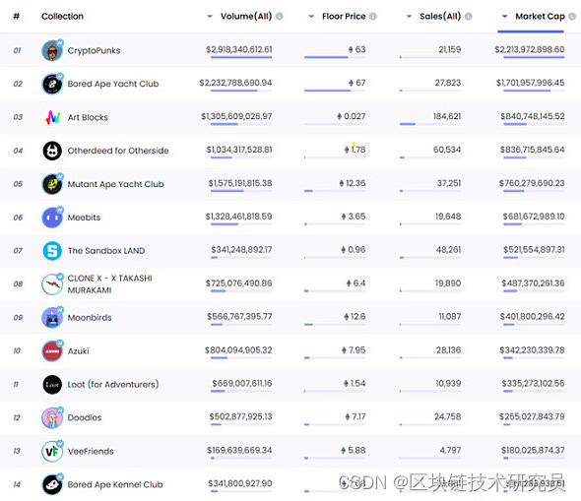Open the Market Cap sort dropdown arrow
The height and width of the screenshot is (501, 581).
click(504, 17)
